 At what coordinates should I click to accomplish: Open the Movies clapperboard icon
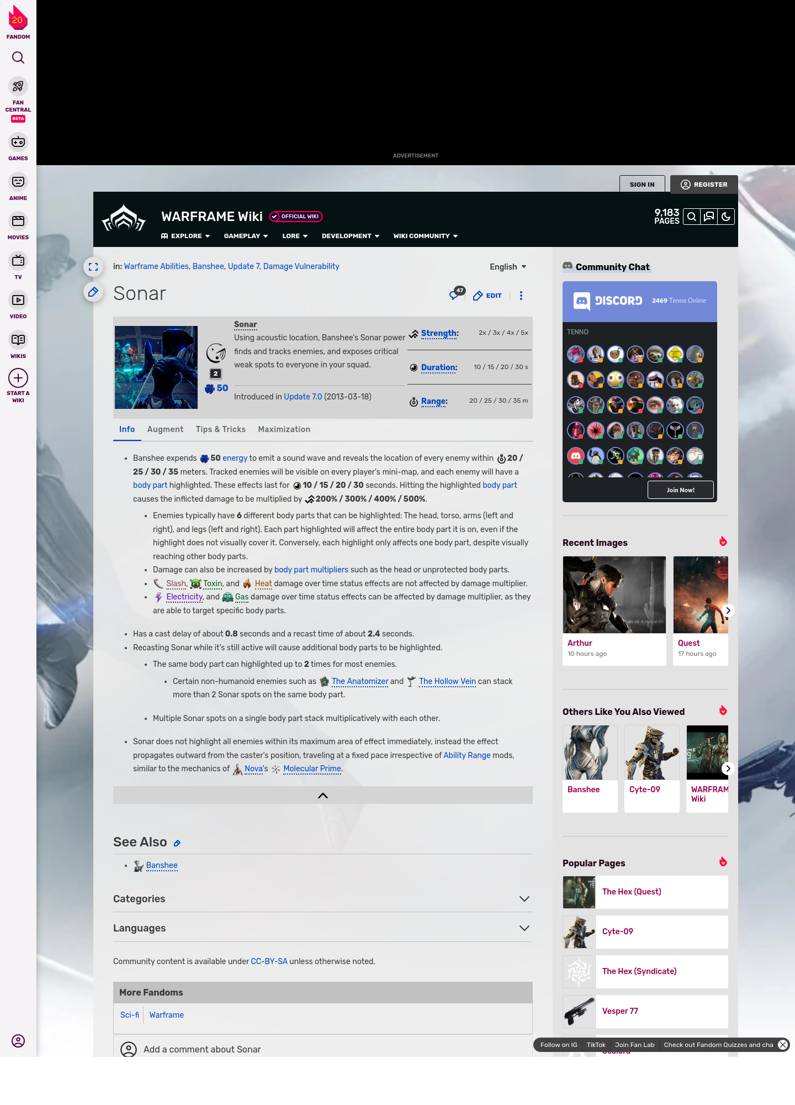(x=18, y=221)
